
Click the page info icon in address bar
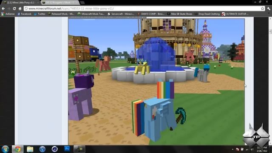(26, 8)
